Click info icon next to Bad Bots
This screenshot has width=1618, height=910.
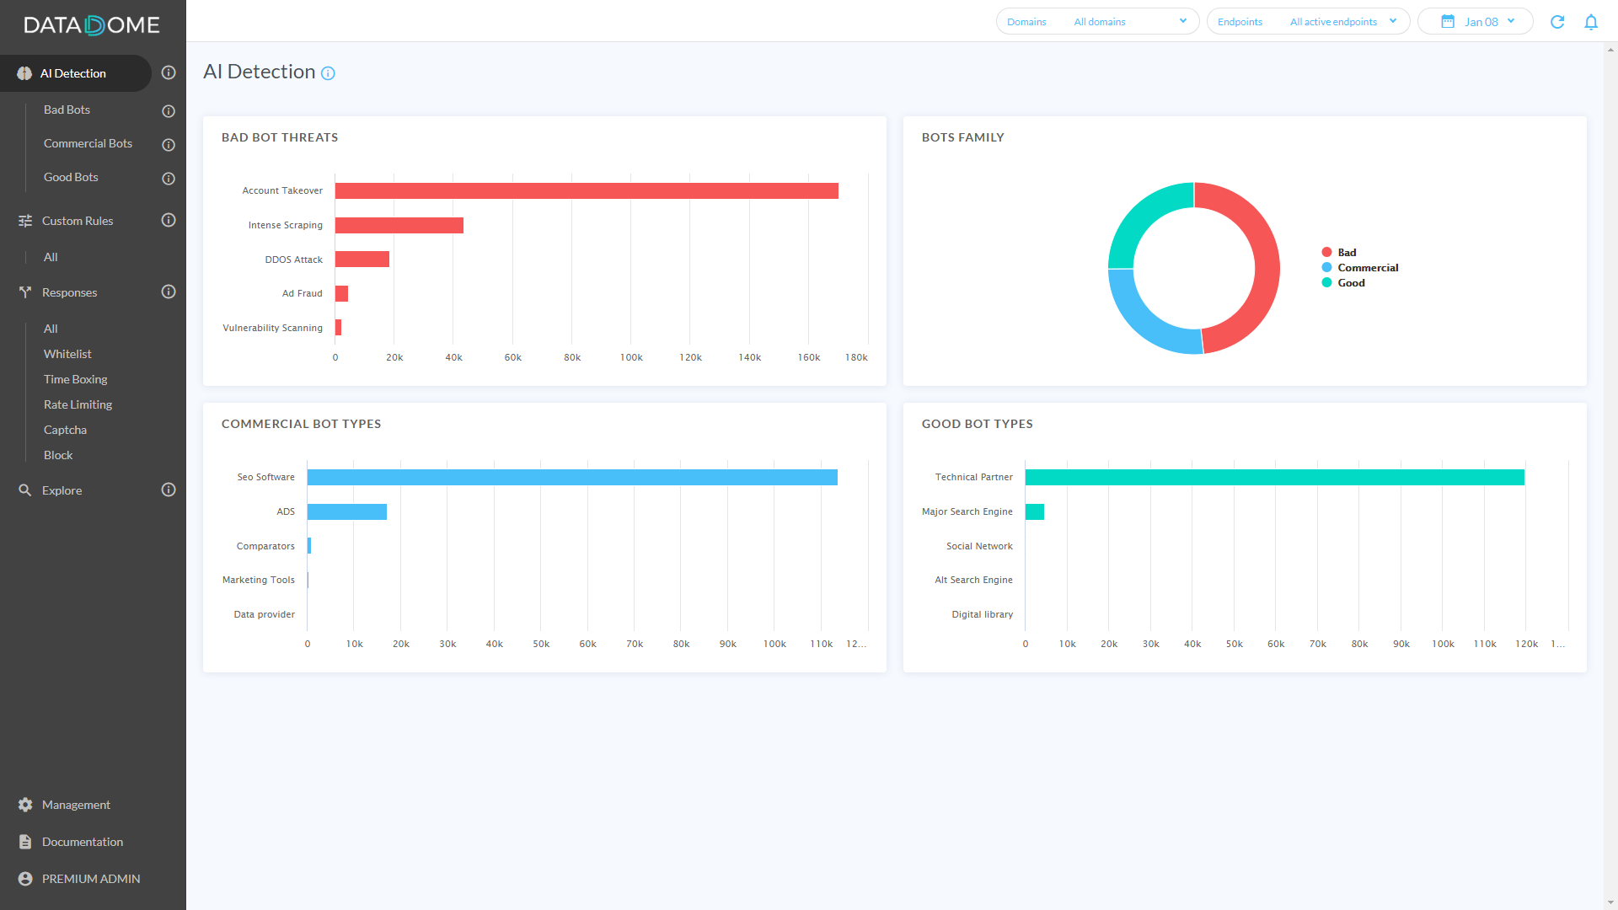[x=169, y=111]
